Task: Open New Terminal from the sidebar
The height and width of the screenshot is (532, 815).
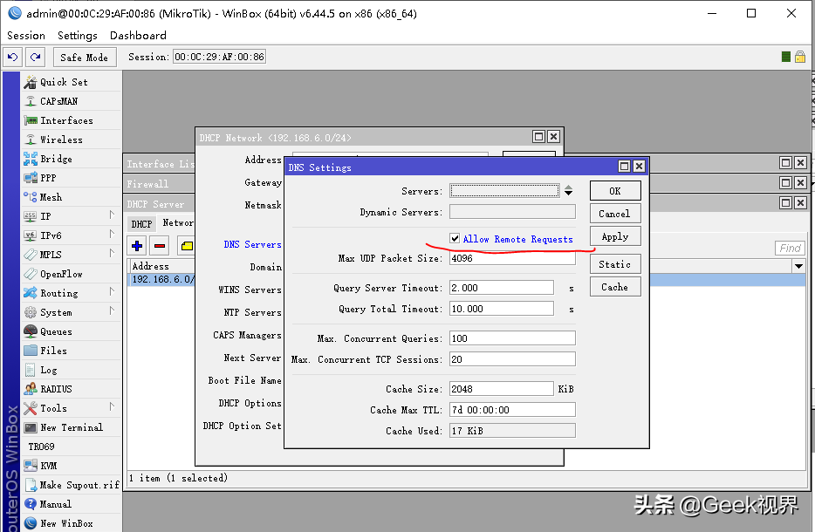Action: tap(72, 427)
